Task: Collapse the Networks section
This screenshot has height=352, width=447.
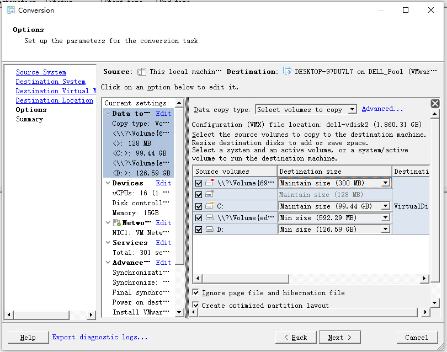Action: (108, 222)
